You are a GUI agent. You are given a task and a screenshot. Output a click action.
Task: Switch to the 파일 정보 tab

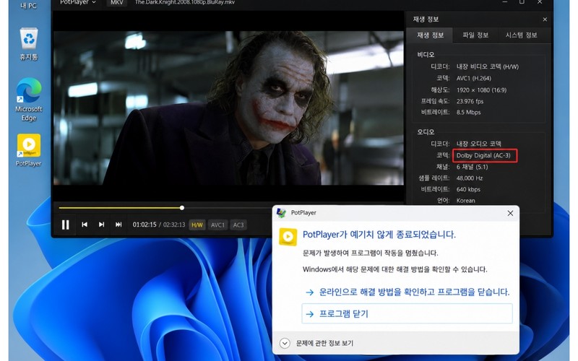[475, 35]
